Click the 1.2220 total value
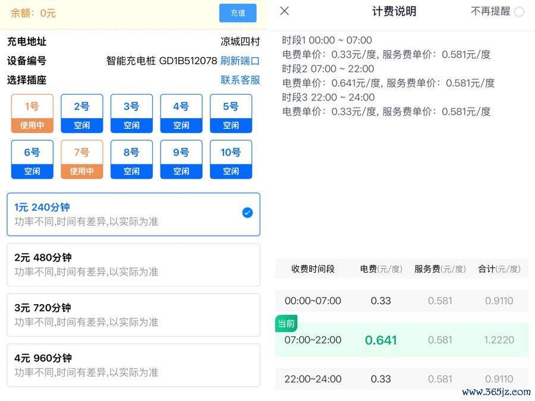Screen dimensions: 535x401 (499, 340)
